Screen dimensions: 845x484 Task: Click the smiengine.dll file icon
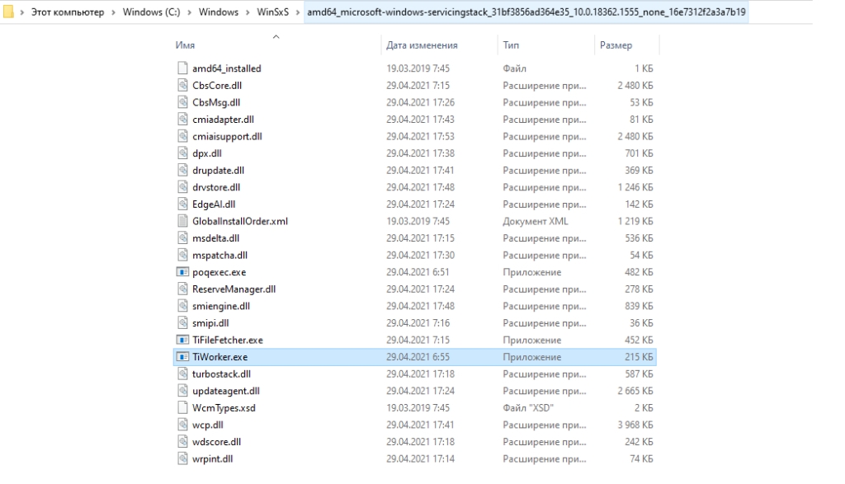[183, 306]
